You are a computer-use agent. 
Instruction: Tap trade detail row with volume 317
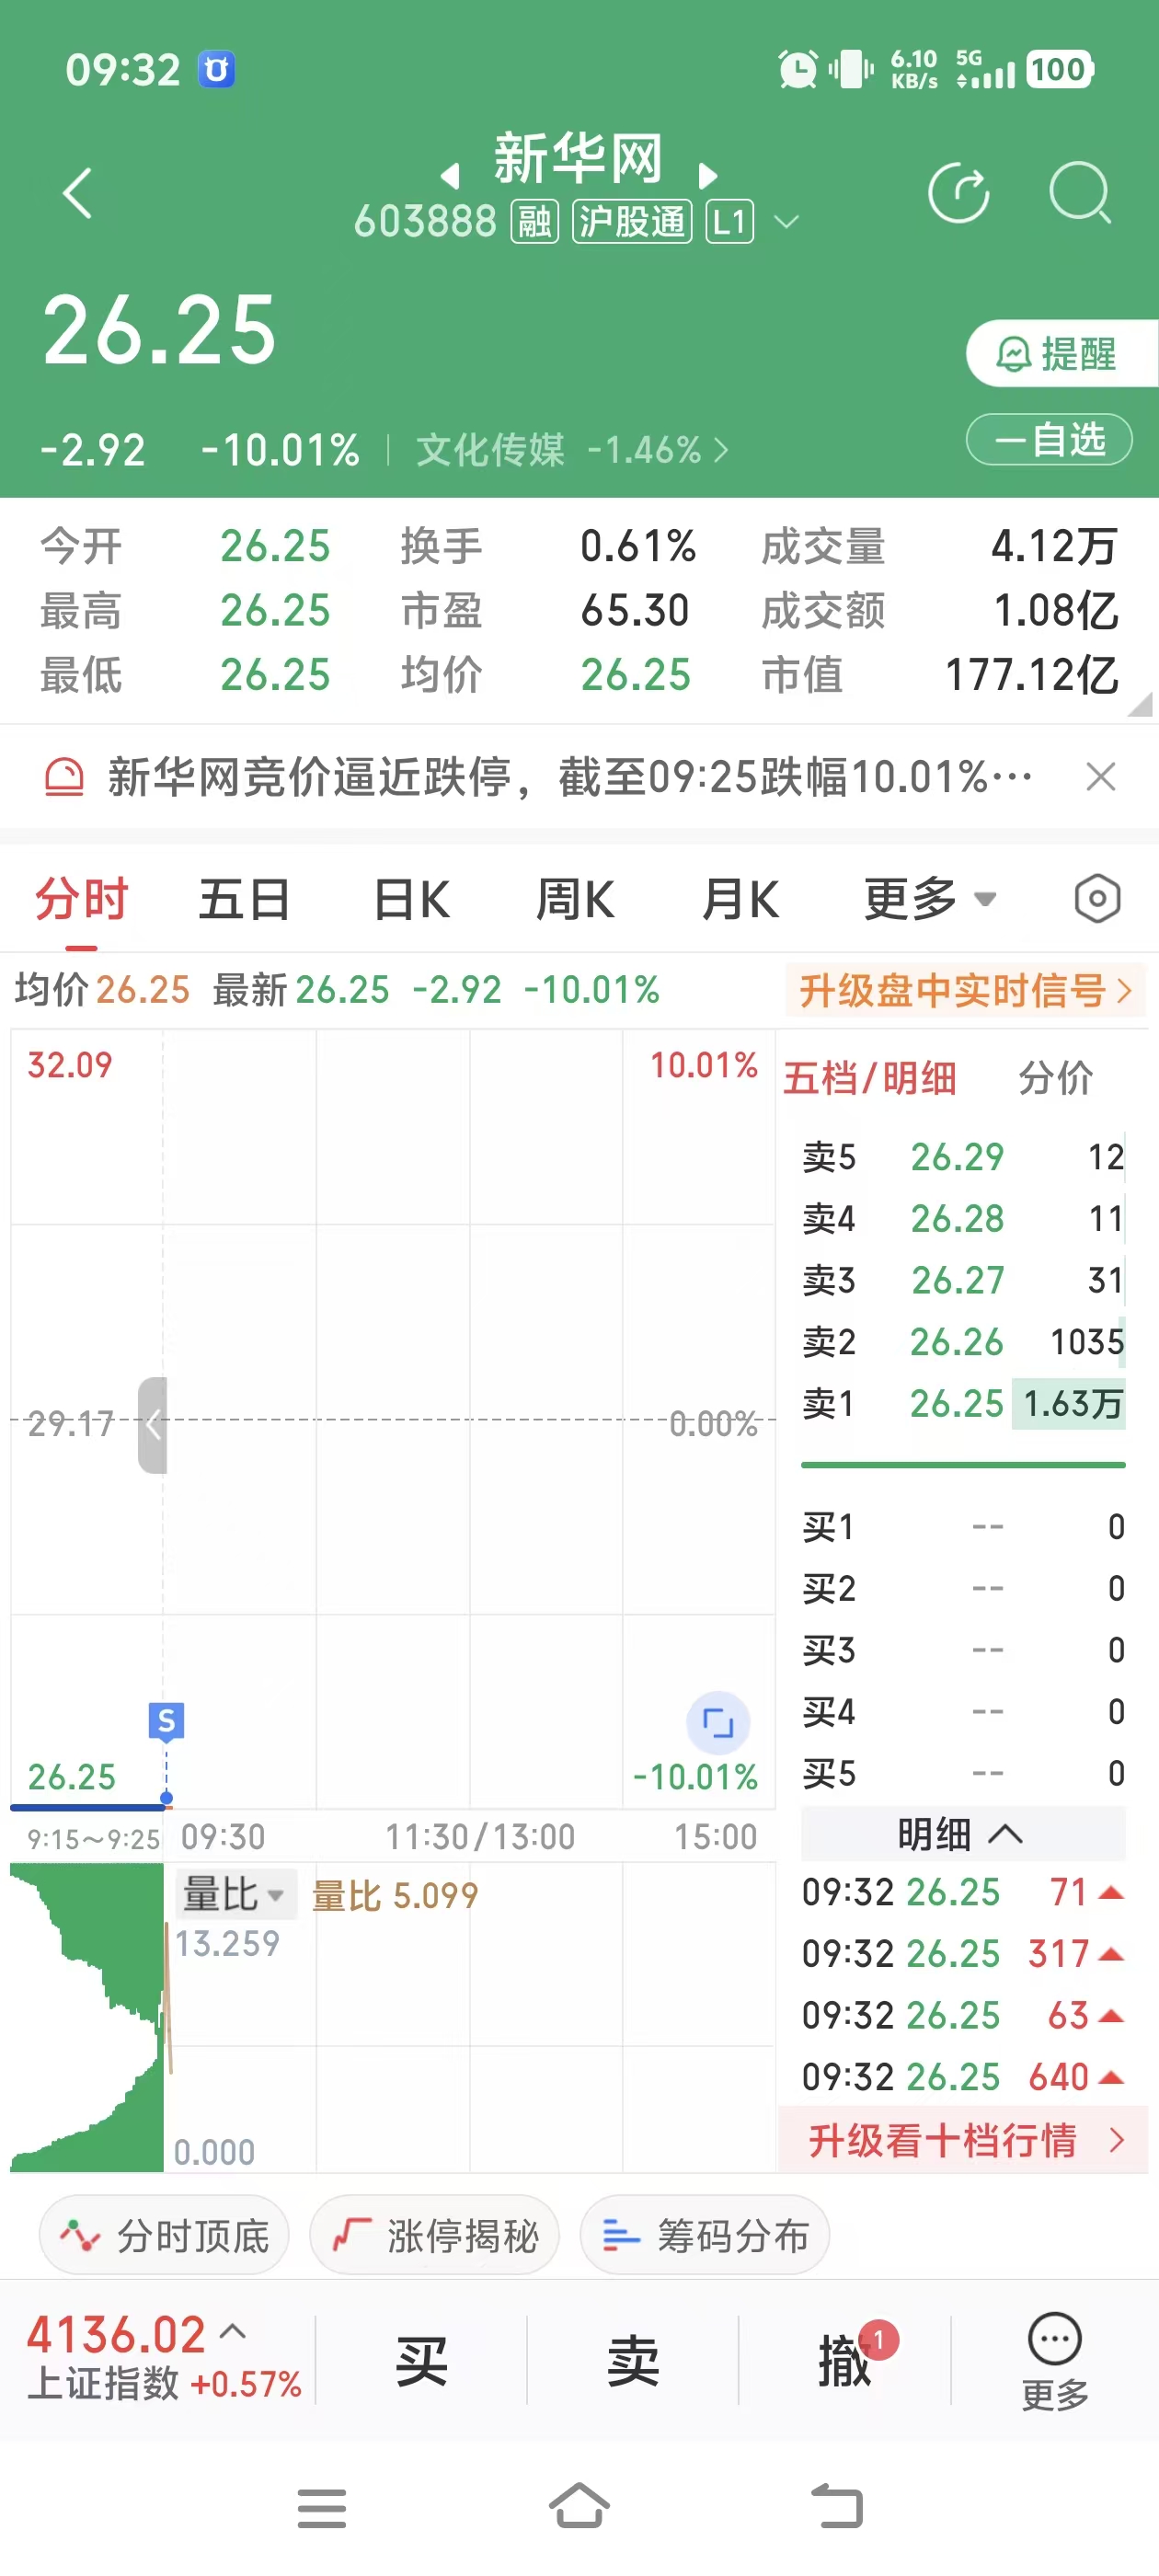click(x=963, y=1953)
